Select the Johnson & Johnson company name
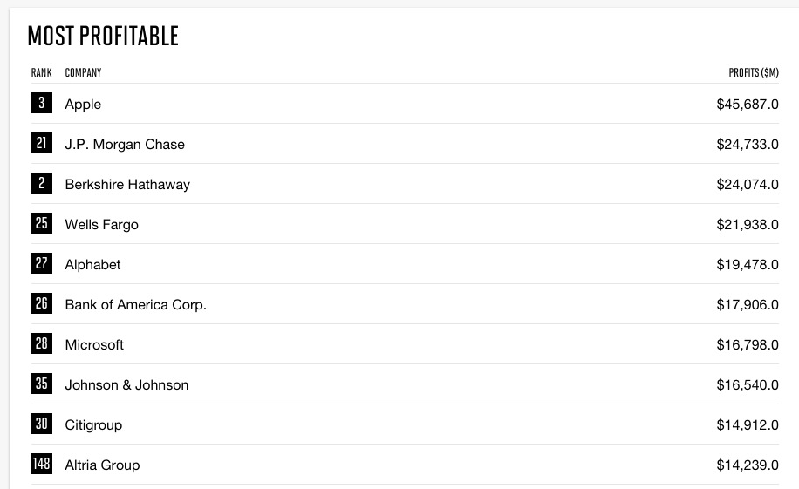This screenshot has height=489, width=799. (x=126, y=385)
